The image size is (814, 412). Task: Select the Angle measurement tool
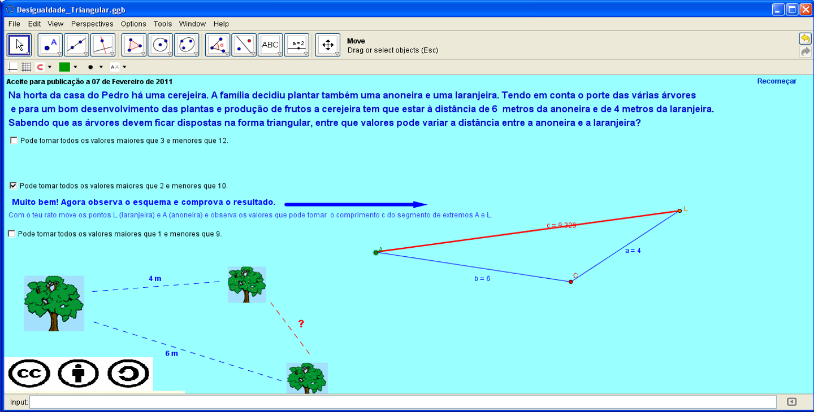point(217,45)
